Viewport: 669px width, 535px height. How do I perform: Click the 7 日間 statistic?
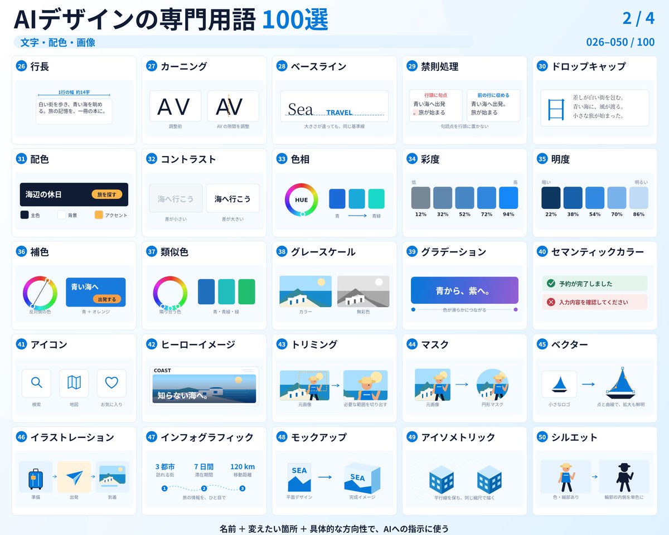click(204, 466)
